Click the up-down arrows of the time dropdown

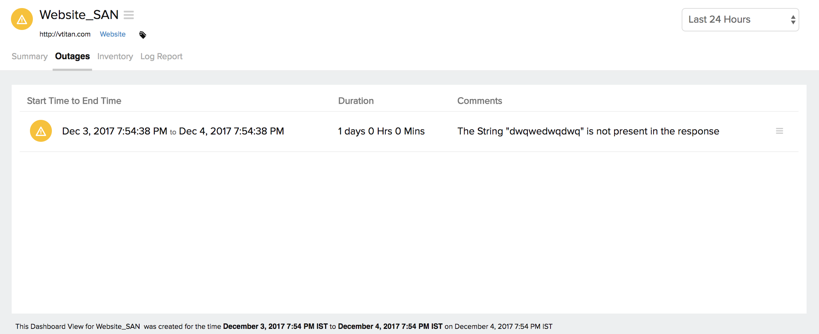[x=793, y=20]
